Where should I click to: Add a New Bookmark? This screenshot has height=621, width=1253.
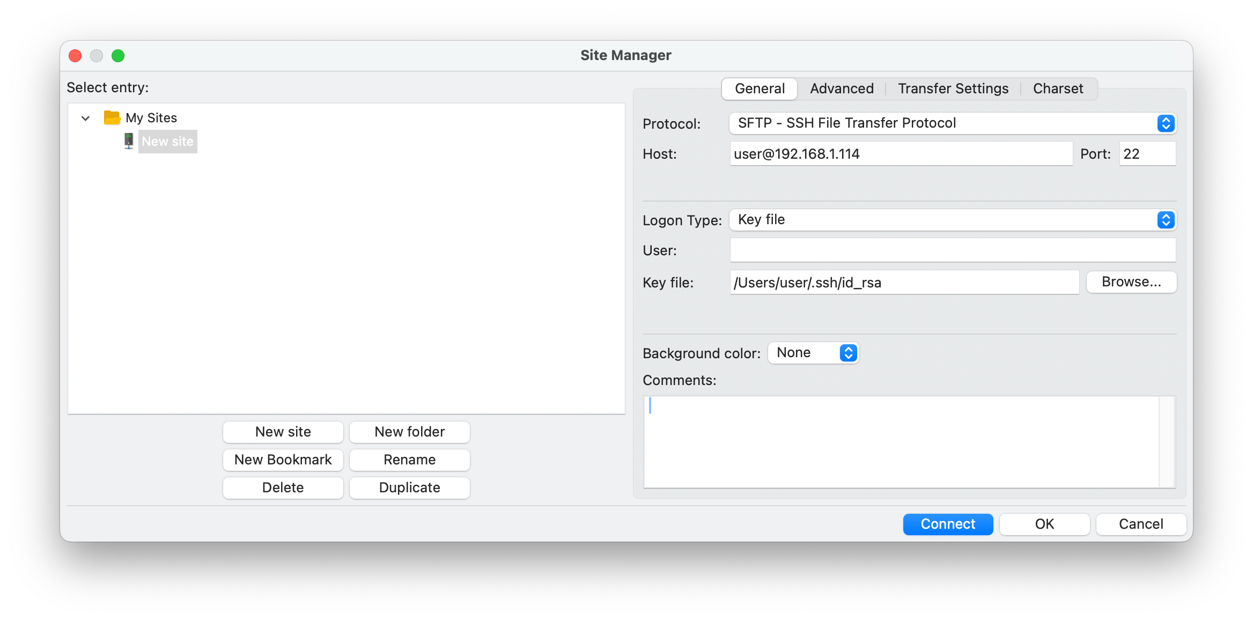tap(283, 460)
